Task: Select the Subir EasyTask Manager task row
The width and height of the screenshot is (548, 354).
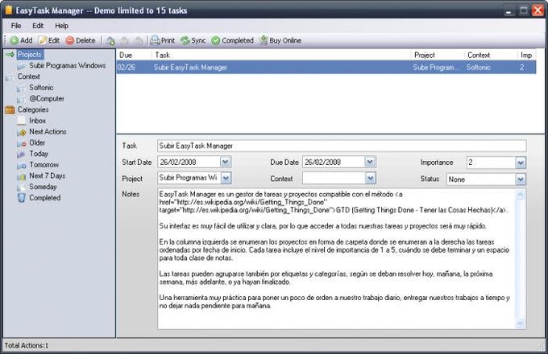Action: tap(326, 68)
